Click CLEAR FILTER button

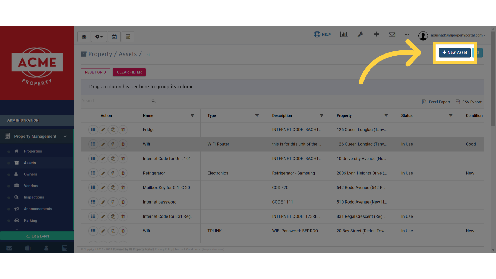coord(129,72)
